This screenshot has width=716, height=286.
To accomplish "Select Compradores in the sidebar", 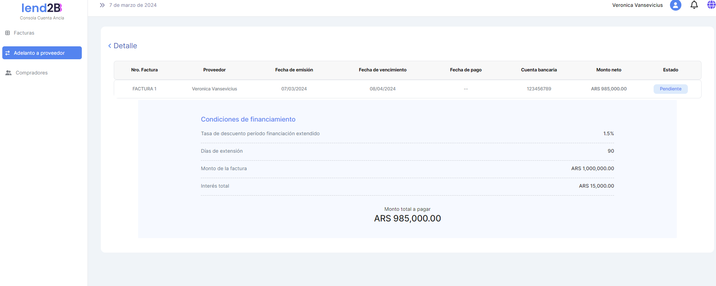I will click(x=32, y=73).
